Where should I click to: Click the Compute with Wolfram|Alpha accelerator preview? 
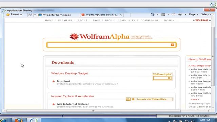click(152, 99)
